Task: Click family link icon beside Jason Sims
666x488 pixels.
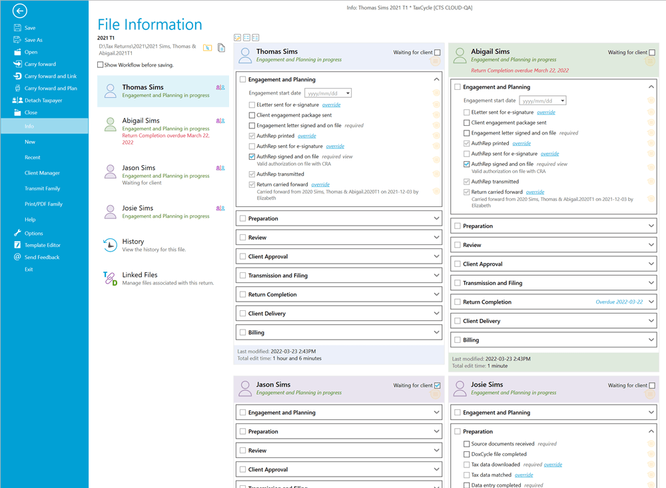Action: (x=220, y=168)
